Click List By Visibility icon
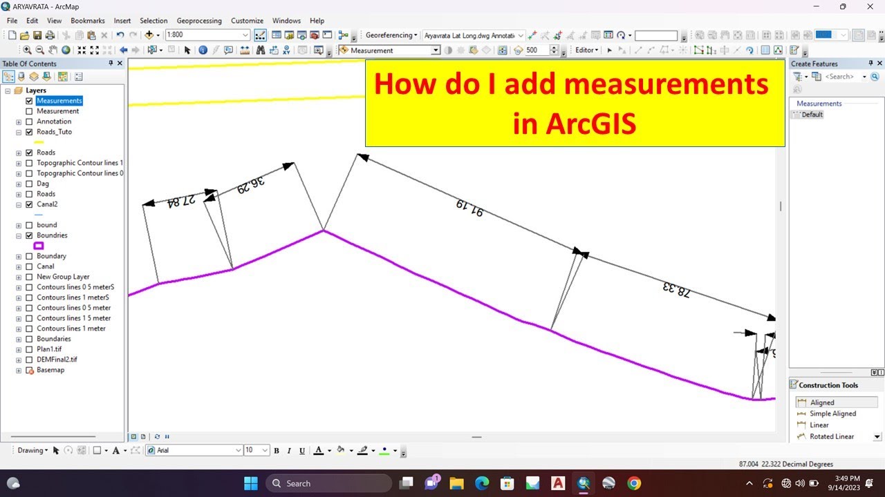The height and width of the screenshot is (497, 885). (34, 77)
